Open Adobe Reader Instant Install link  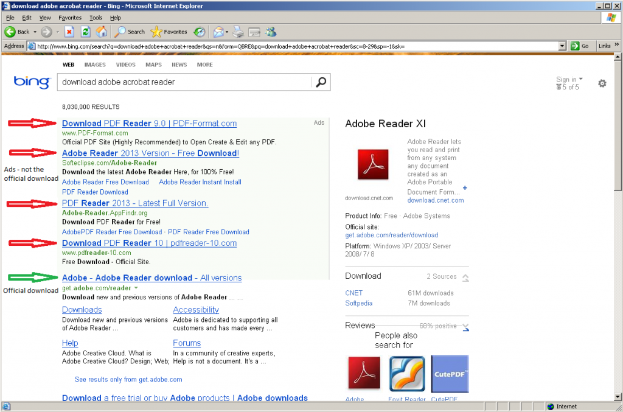click(200, 182)
